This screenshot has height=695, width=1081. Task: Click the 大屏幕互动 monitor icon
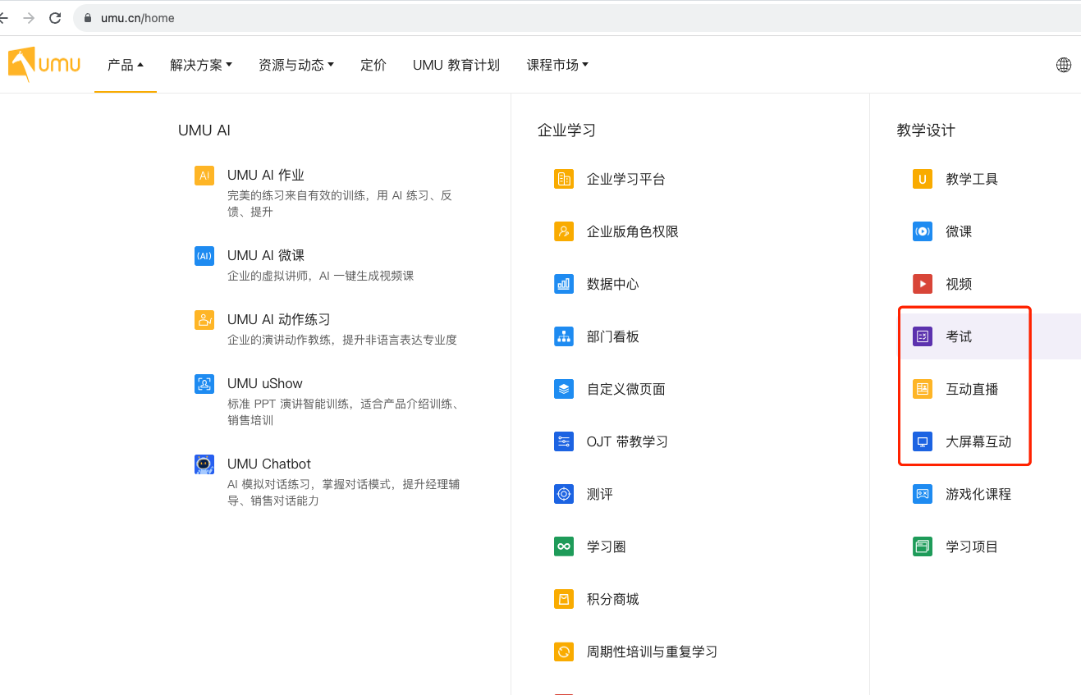(x=923, y=441)
